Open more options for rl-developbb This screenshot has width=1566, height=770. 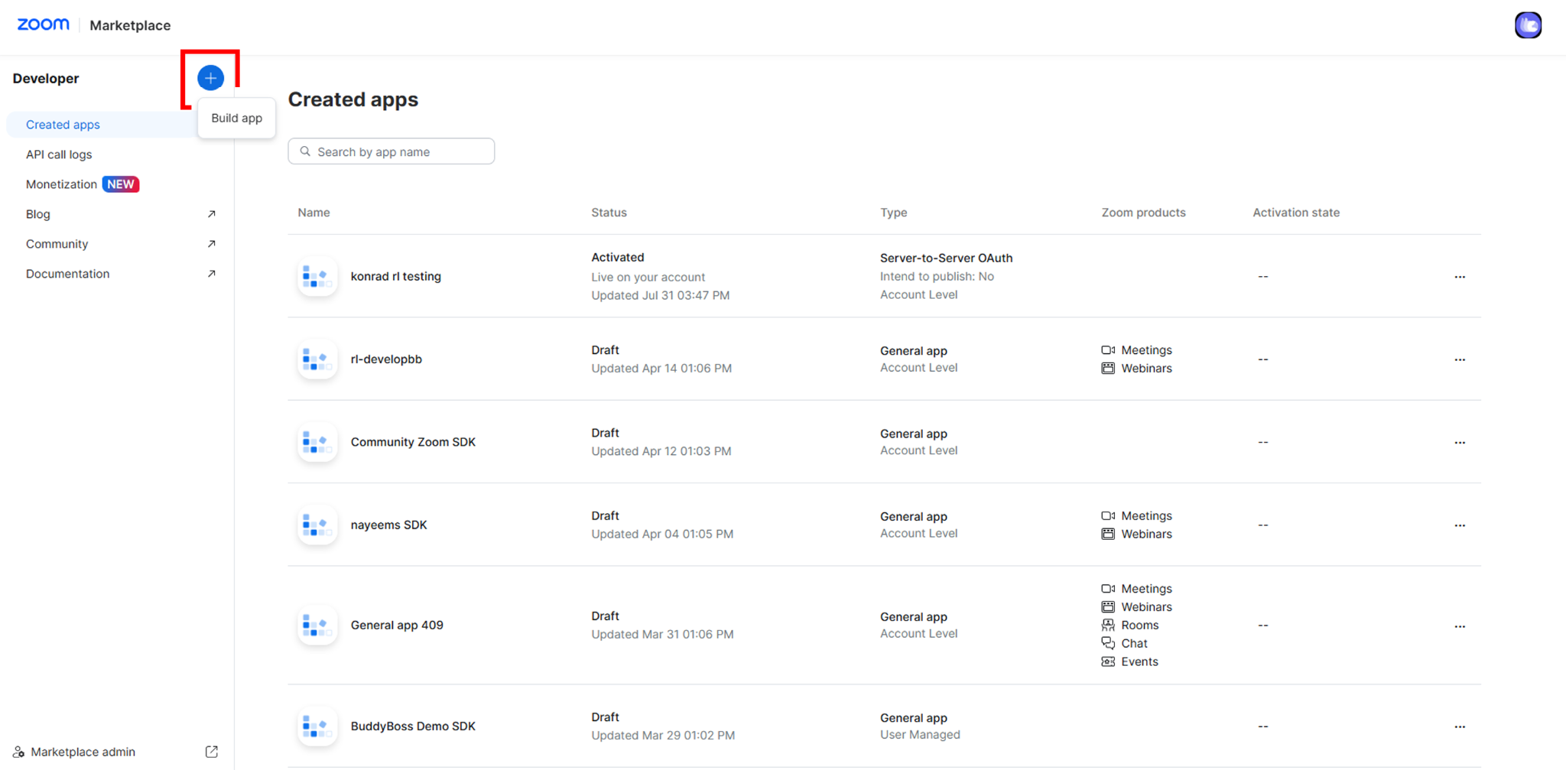[x=1460, y=359]
